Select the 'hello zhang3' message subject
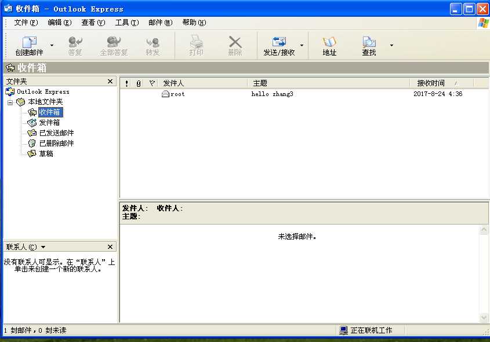This screenshot has width=490, height=342. (272, 94)
